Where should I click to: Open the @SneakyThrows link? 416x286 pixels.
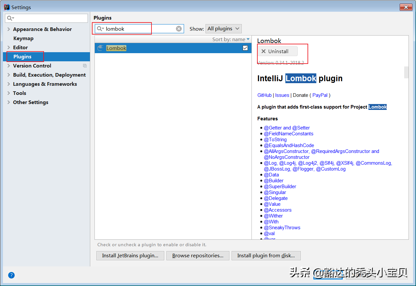(282, 228)
